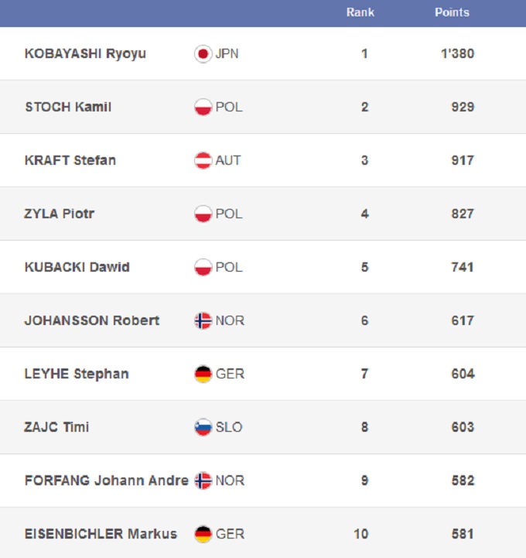The width and height of the screenshot is (526, 558).
Task: Sort by the Points column header
Action: (452, 12)
